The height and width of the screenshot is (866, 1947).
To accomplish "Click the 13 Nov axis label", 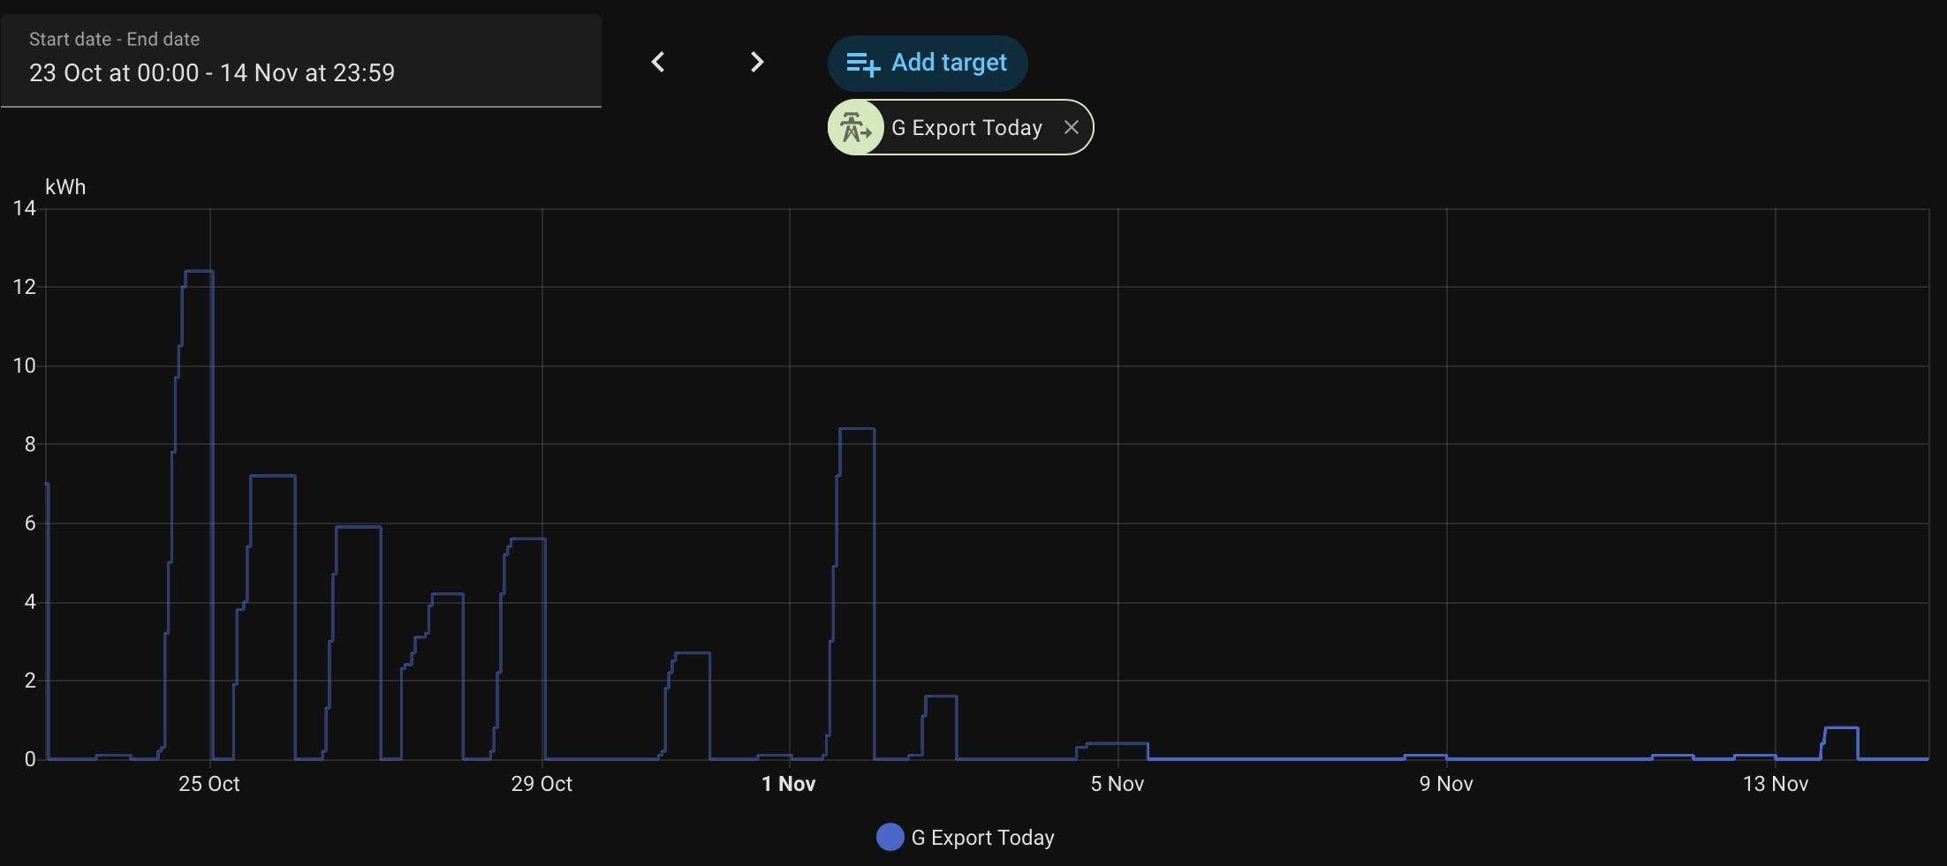I will (x=1776, y=784).
